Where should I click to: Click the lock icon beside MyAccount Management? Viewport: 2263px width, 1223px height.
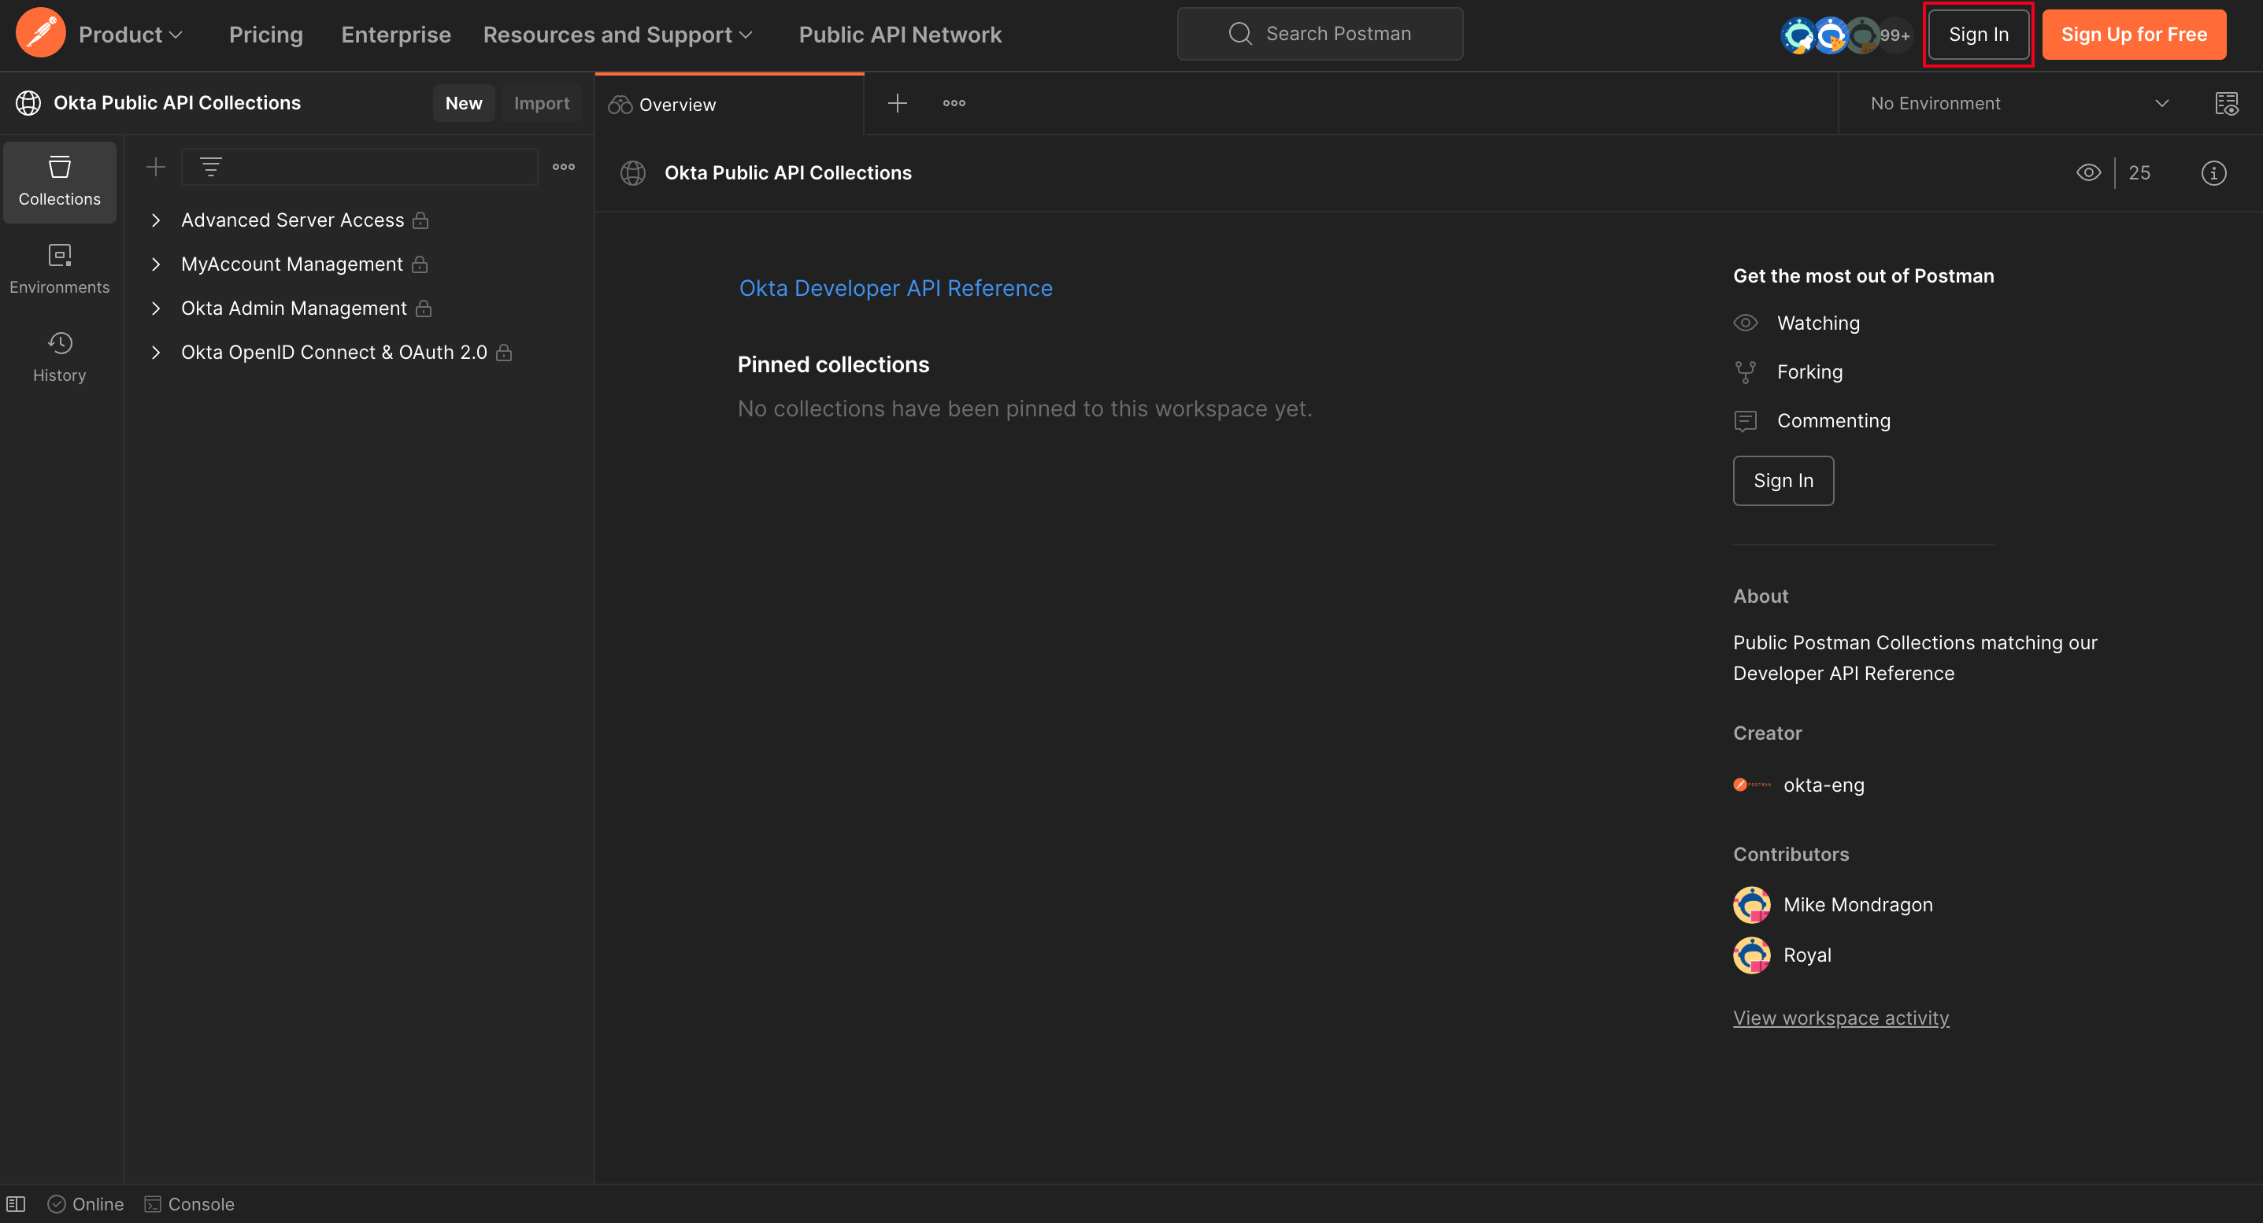(x=420, y=264)
